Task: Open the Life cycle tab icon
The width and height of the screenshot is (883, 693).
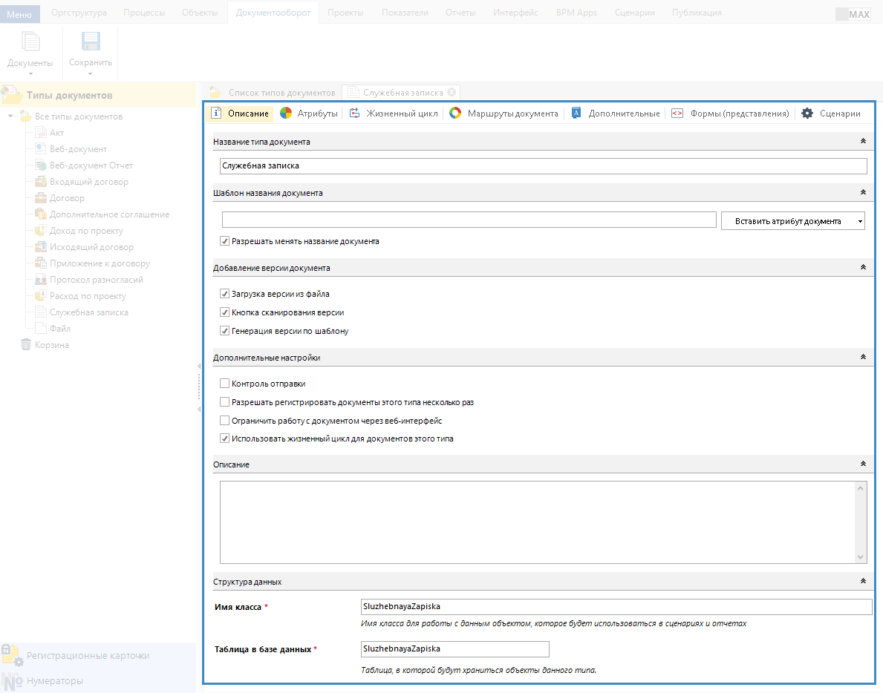Action: tap(355, 114)
